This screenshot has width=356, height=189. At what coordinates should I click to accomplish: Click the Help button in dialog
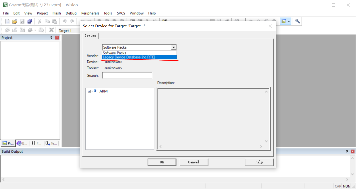[259, 162]
